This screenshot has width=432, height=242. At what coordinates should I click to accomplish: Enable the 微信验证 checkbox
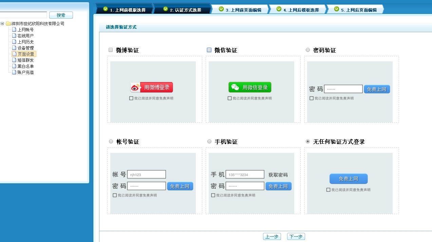209,50
